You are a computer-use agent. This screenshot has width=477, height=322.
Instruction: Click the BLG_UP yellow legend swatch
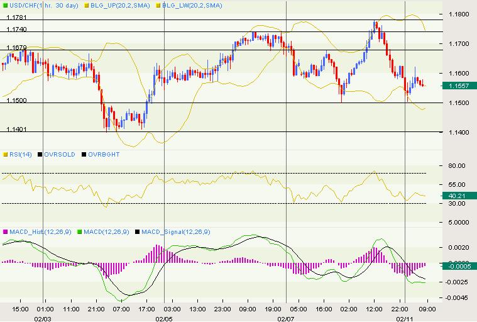[86, 6]
